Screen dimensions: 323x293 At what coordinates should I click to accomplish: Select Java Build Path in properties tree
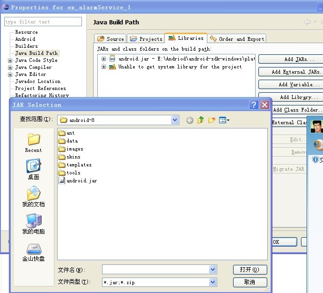click(x=37, y=53)
